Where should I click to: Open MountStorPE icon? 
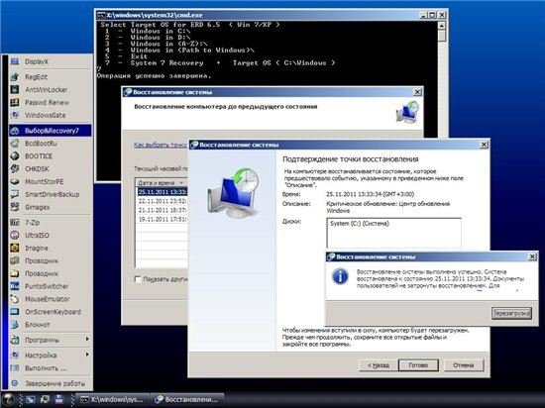click(15, 181)
